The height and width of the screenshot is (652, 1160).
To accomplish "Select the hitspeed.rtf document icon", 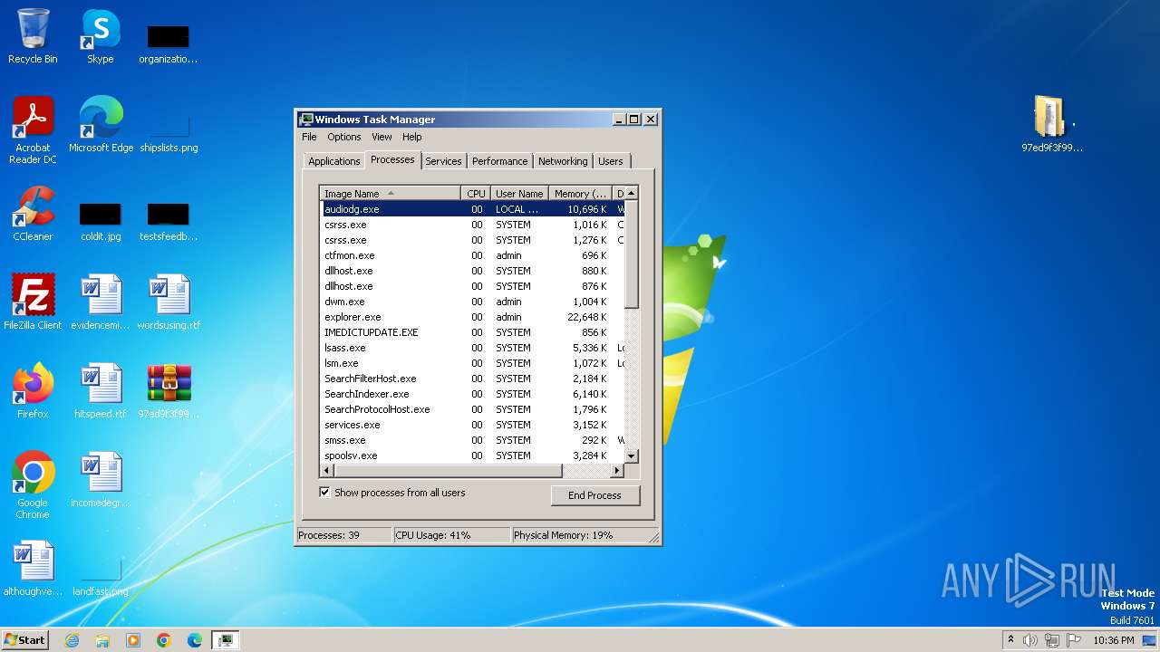I will point(101,391).
